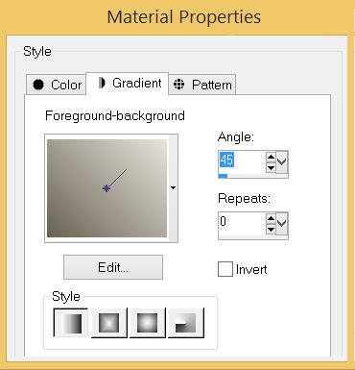
Task: Enable the Invert checkbox
Action: (x=225, y=269)
